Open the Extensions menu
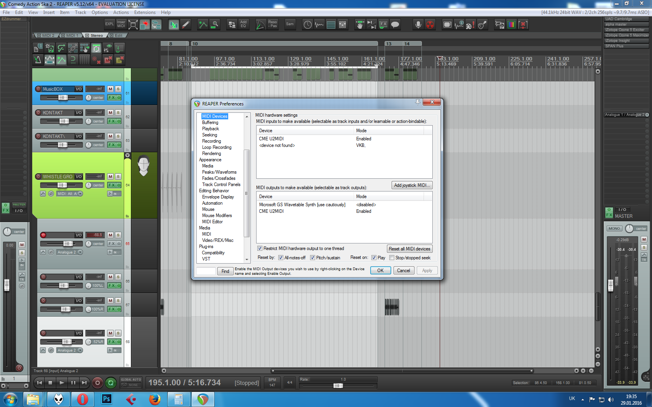This screenshot has height=407, width=652. [x=145, y=12]
